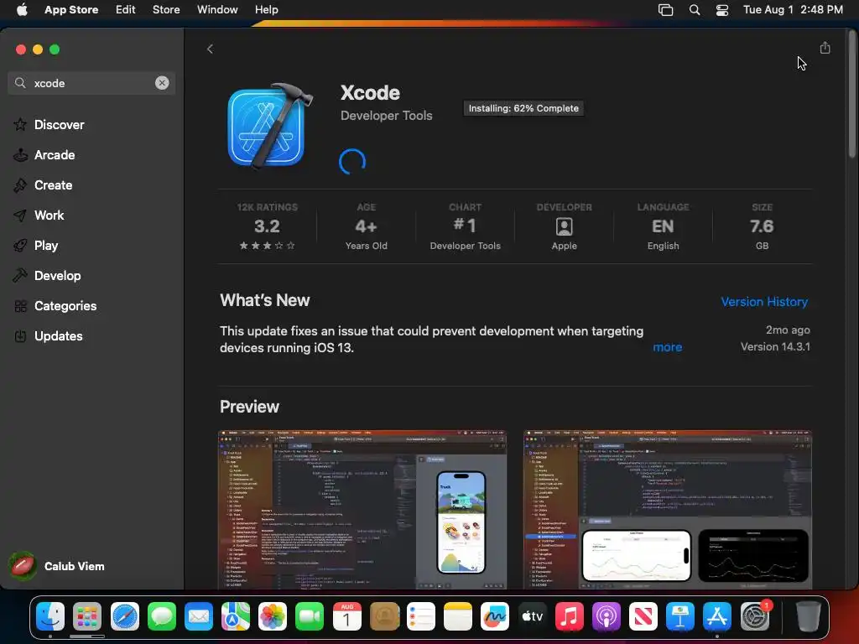This screenshot has height=644, width=859.
Task: Open Version History link
Action: (764, 302)
